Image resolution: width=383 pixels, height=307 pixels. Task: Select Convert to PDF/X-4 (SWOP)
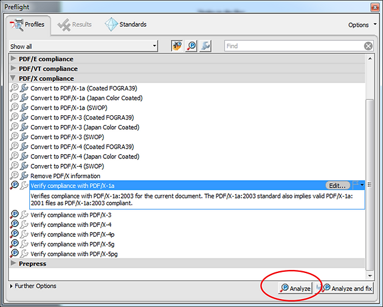67,166
